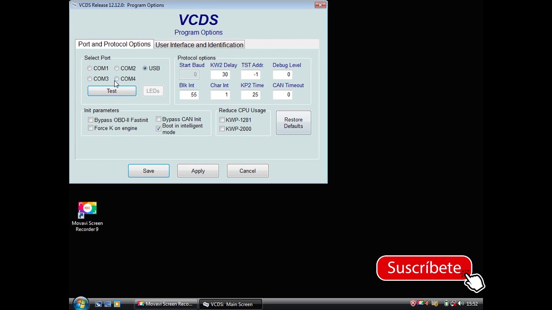
Task: Select the COM3 port radio button
Action: tap(89, 79)
